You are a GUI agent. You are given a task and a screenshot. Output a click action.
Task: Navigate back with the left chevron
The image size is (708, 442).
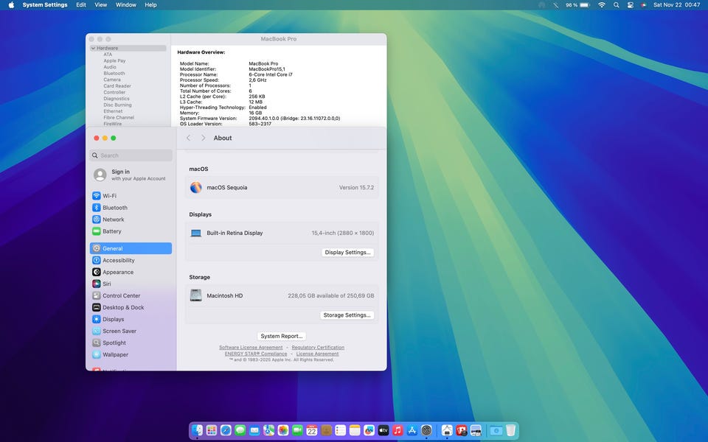click(x=189, y=138)
